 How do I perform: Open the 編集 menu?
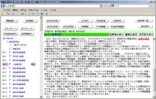[15, 10]
